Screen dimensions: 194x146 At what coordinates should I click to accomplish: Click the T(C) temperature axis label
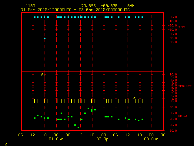(182, 27)
